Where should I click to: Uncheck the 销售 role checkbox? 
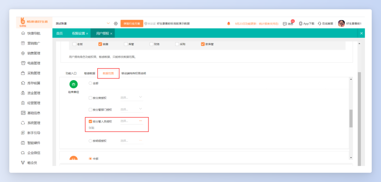100,44
